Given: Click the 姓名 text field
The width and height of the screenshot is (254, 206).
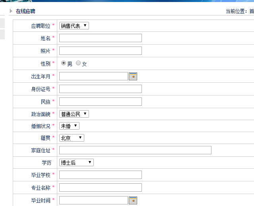Looking at the screenshot, I should click(100, 38).
